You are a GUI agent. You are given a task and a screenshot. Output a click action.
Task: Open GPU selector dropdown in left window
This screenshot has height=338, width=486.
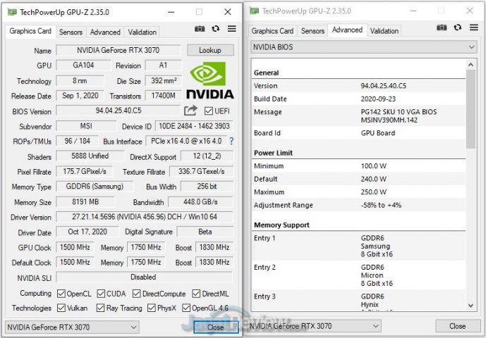tap(72, 327)
